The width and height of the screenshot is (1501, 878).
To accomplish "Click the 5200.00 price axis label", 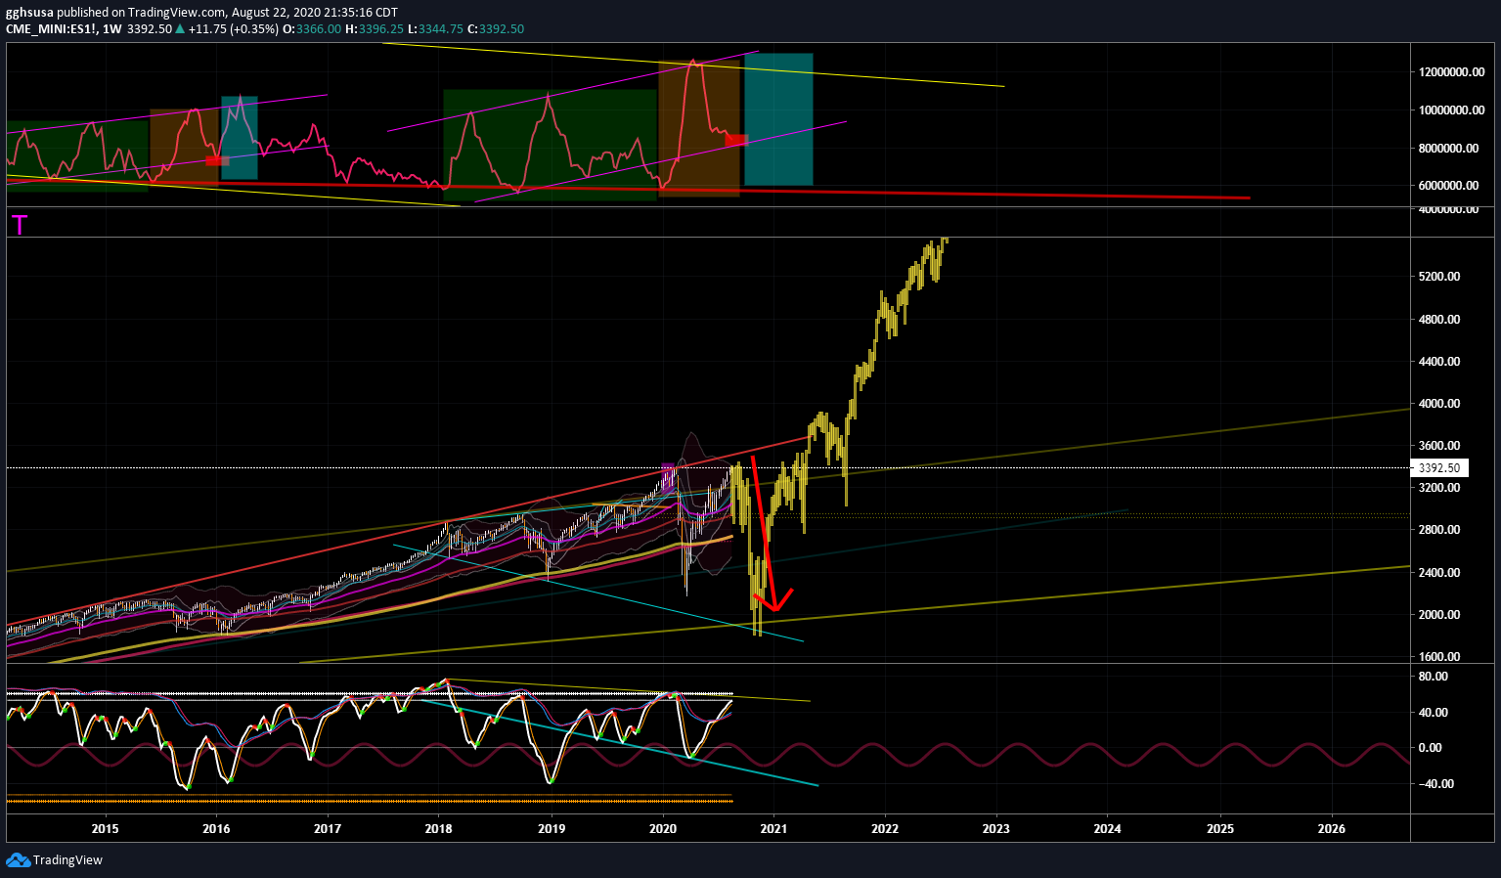I will click(1439, 277).
